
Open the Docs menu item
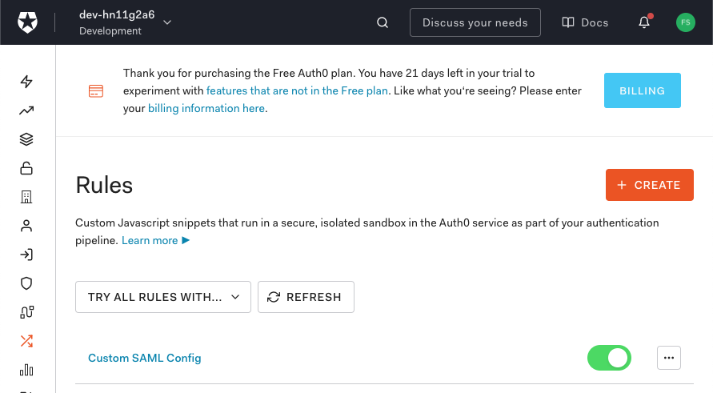coord(585,22)
